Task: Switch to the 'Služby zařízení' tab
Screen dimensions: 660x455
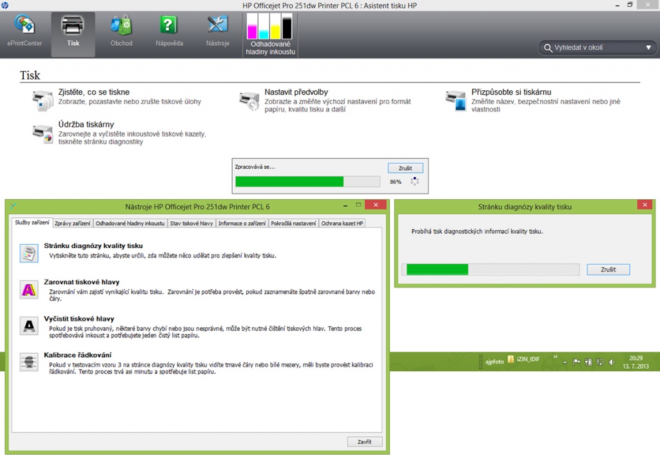Action: (x=32, y=222)
